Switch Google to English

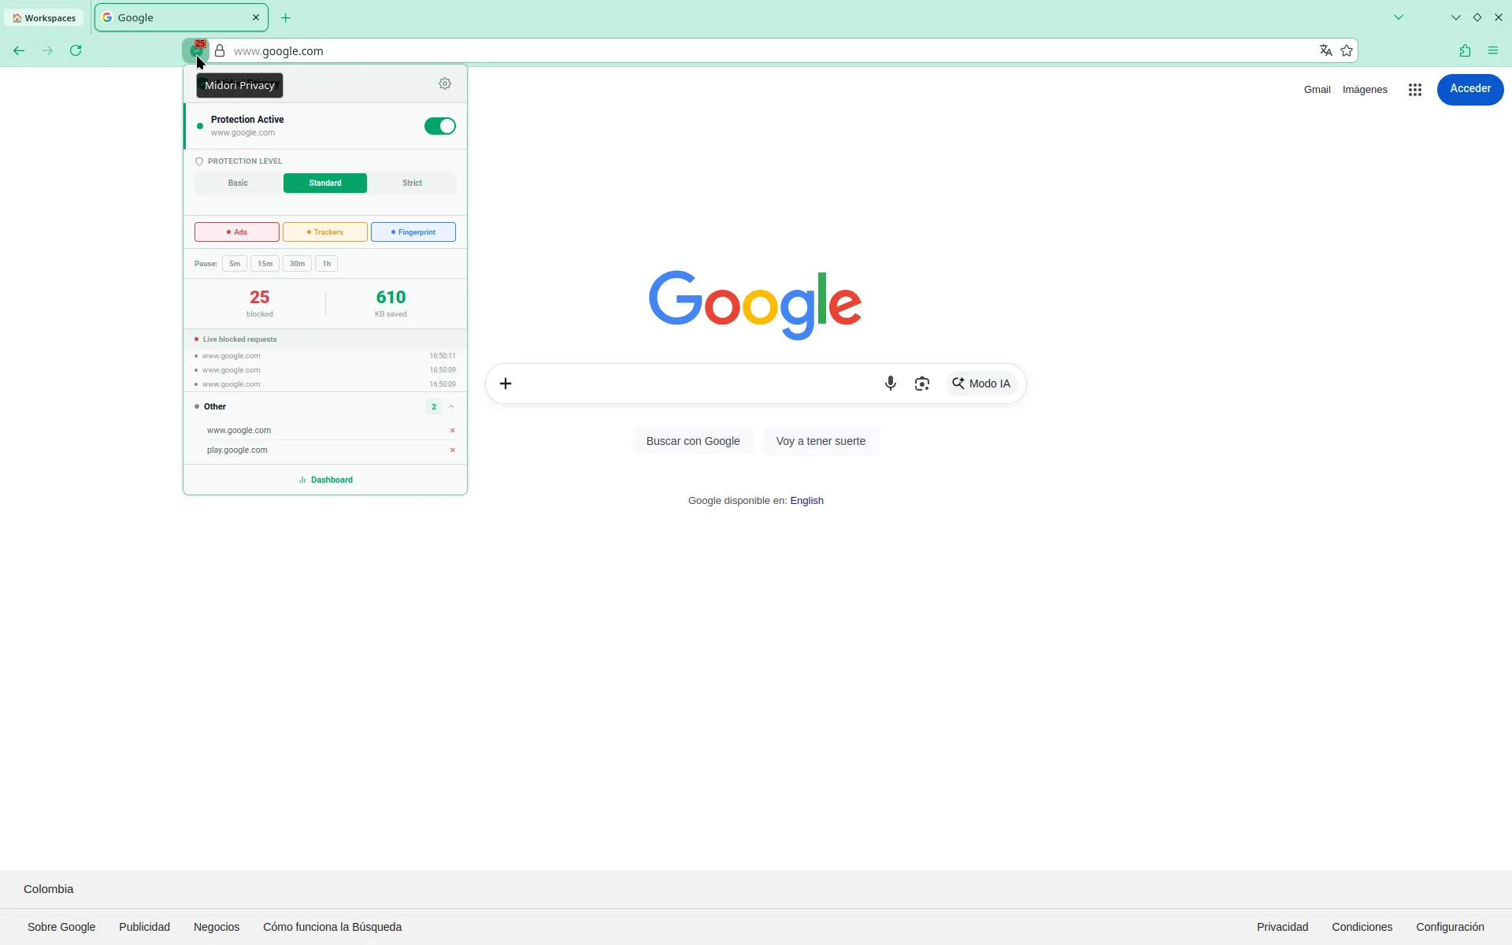(806, 501)
